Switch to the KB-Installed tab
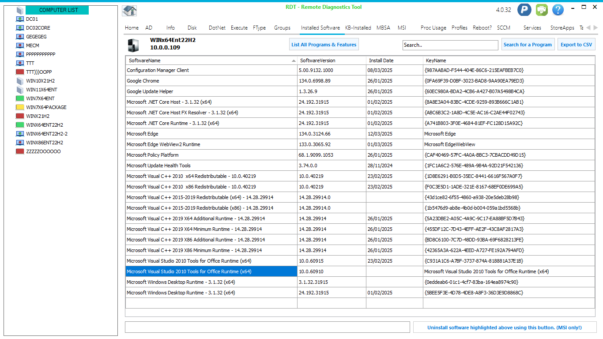Image resolution: width=603 pixels, height=339 pixels. click(358, 27)
